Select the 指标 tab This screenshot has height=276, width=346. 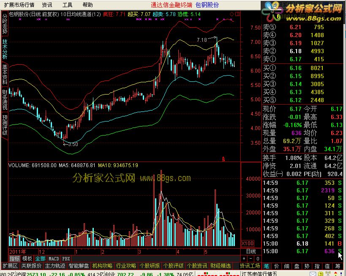pyautogui.click(x=14, y=259)
